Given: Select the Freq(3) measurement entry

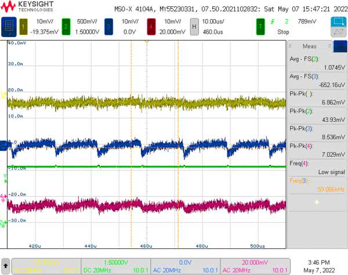Looking at the screenshot, I should 317,184.
